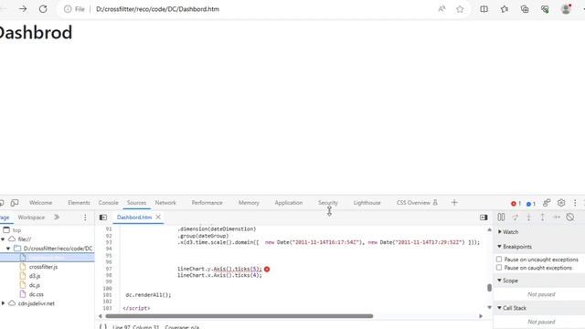Screen dimensions: 585x329
Task: Expand the Watch section
Action: [x=500, y=231]
